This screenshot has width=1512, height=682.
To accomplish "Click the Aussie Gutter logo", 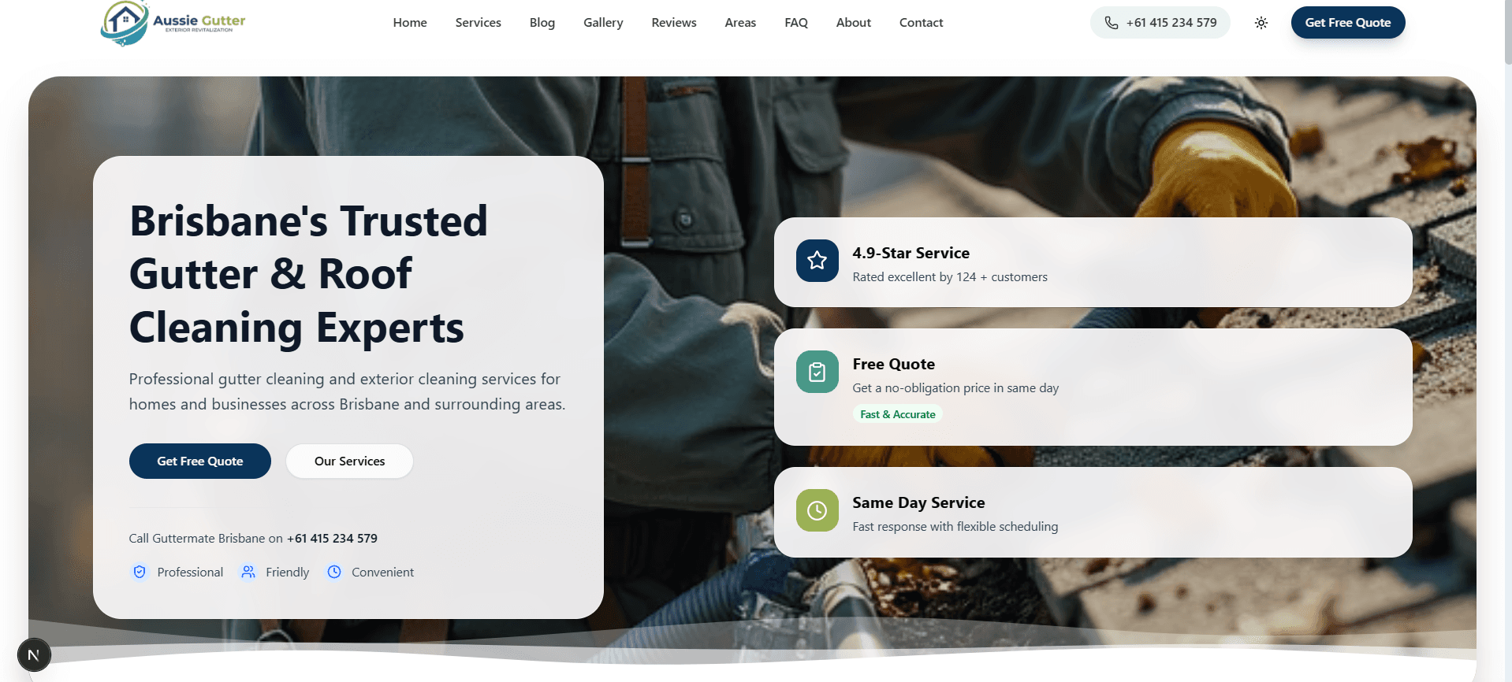I will point(173,23).
